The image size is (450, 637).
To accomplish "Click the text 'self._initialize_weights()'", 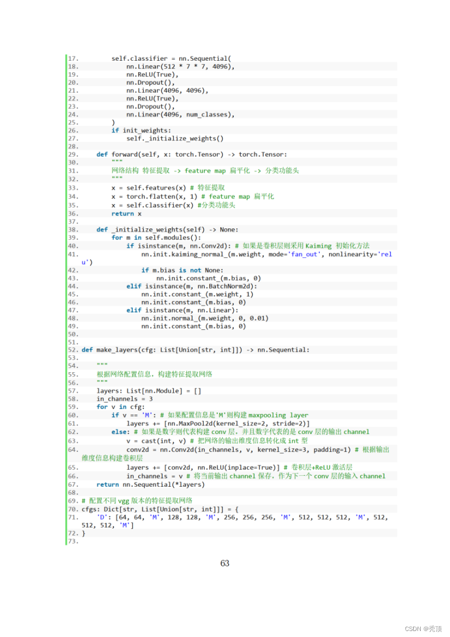I will click(175, 138).
